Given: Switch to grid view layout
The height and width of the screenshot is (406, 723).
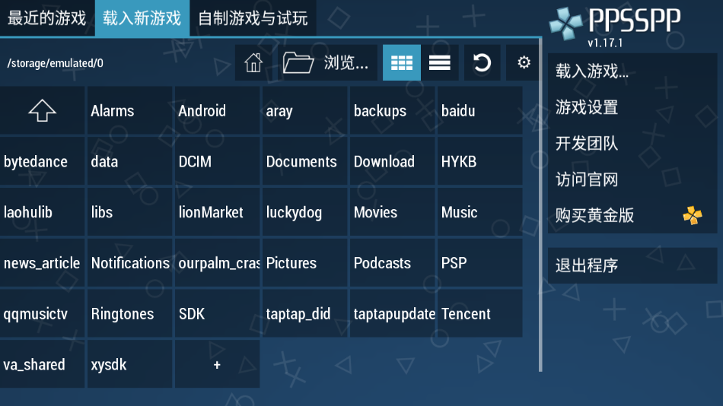Looking at the screenshot, I should coord(401,63).
